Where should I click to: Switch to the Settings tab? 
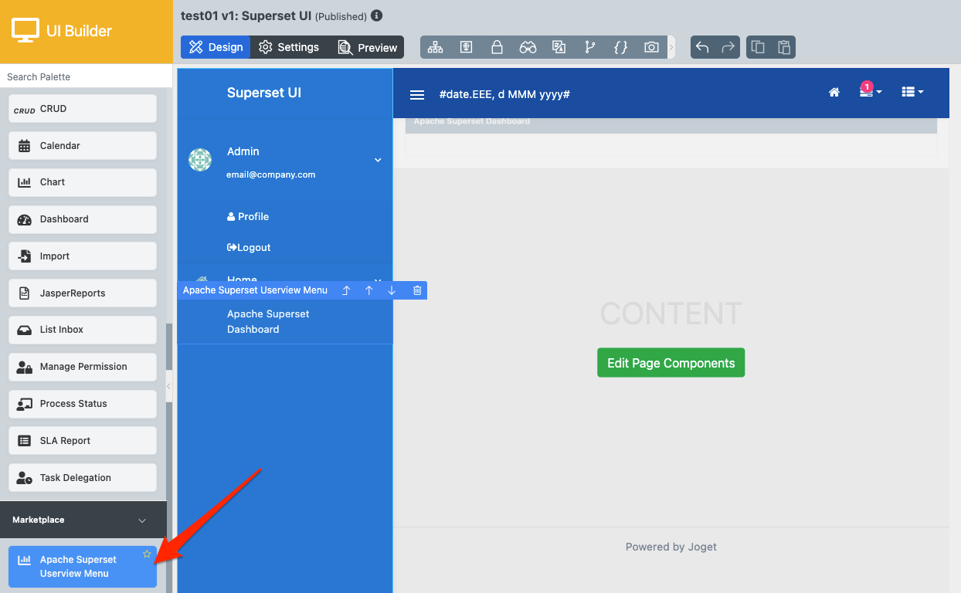(289, 47)
